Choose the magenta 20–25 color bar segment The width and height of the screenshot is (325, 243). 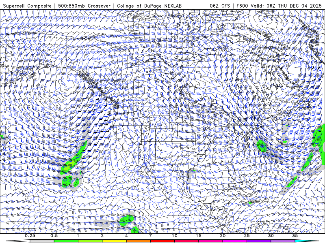pyautogui.click(x=235, y=241)
